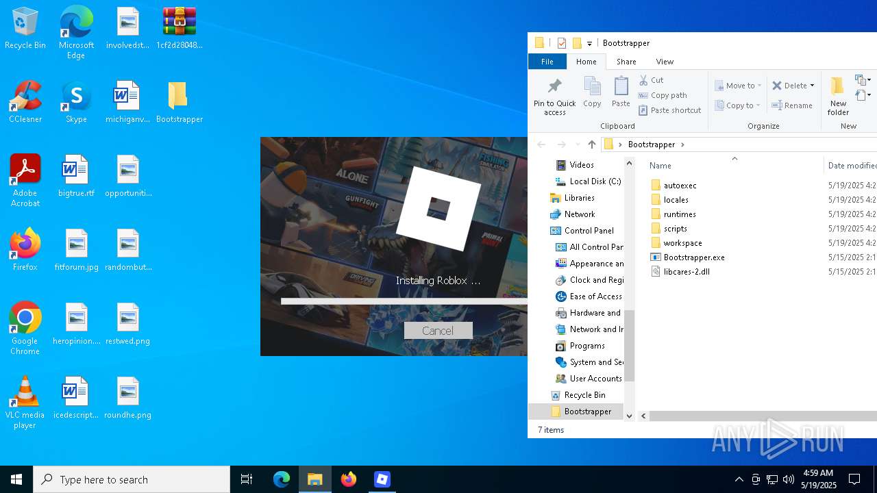
Task: Launch Microsoft Edge from desktop
Action: pyautogui.click(x=76, y=33)
